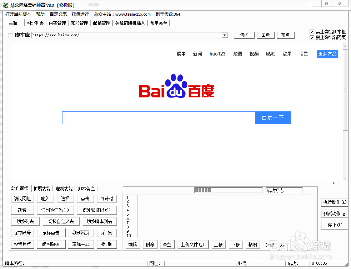Click the 百度一下 search button
Viewport: 351px width, 269px height.
tap(273, 118)
